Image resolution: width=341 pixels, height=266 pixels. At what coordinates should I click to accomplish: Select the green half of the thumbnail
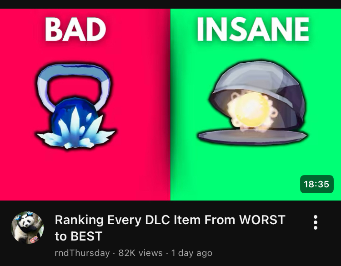[256, 105]
